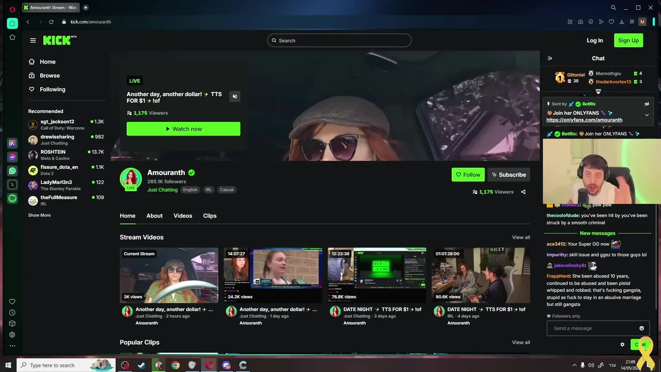Open the Current Stream video thumbnail
The image size is (661, 372).
coord(169,275)
